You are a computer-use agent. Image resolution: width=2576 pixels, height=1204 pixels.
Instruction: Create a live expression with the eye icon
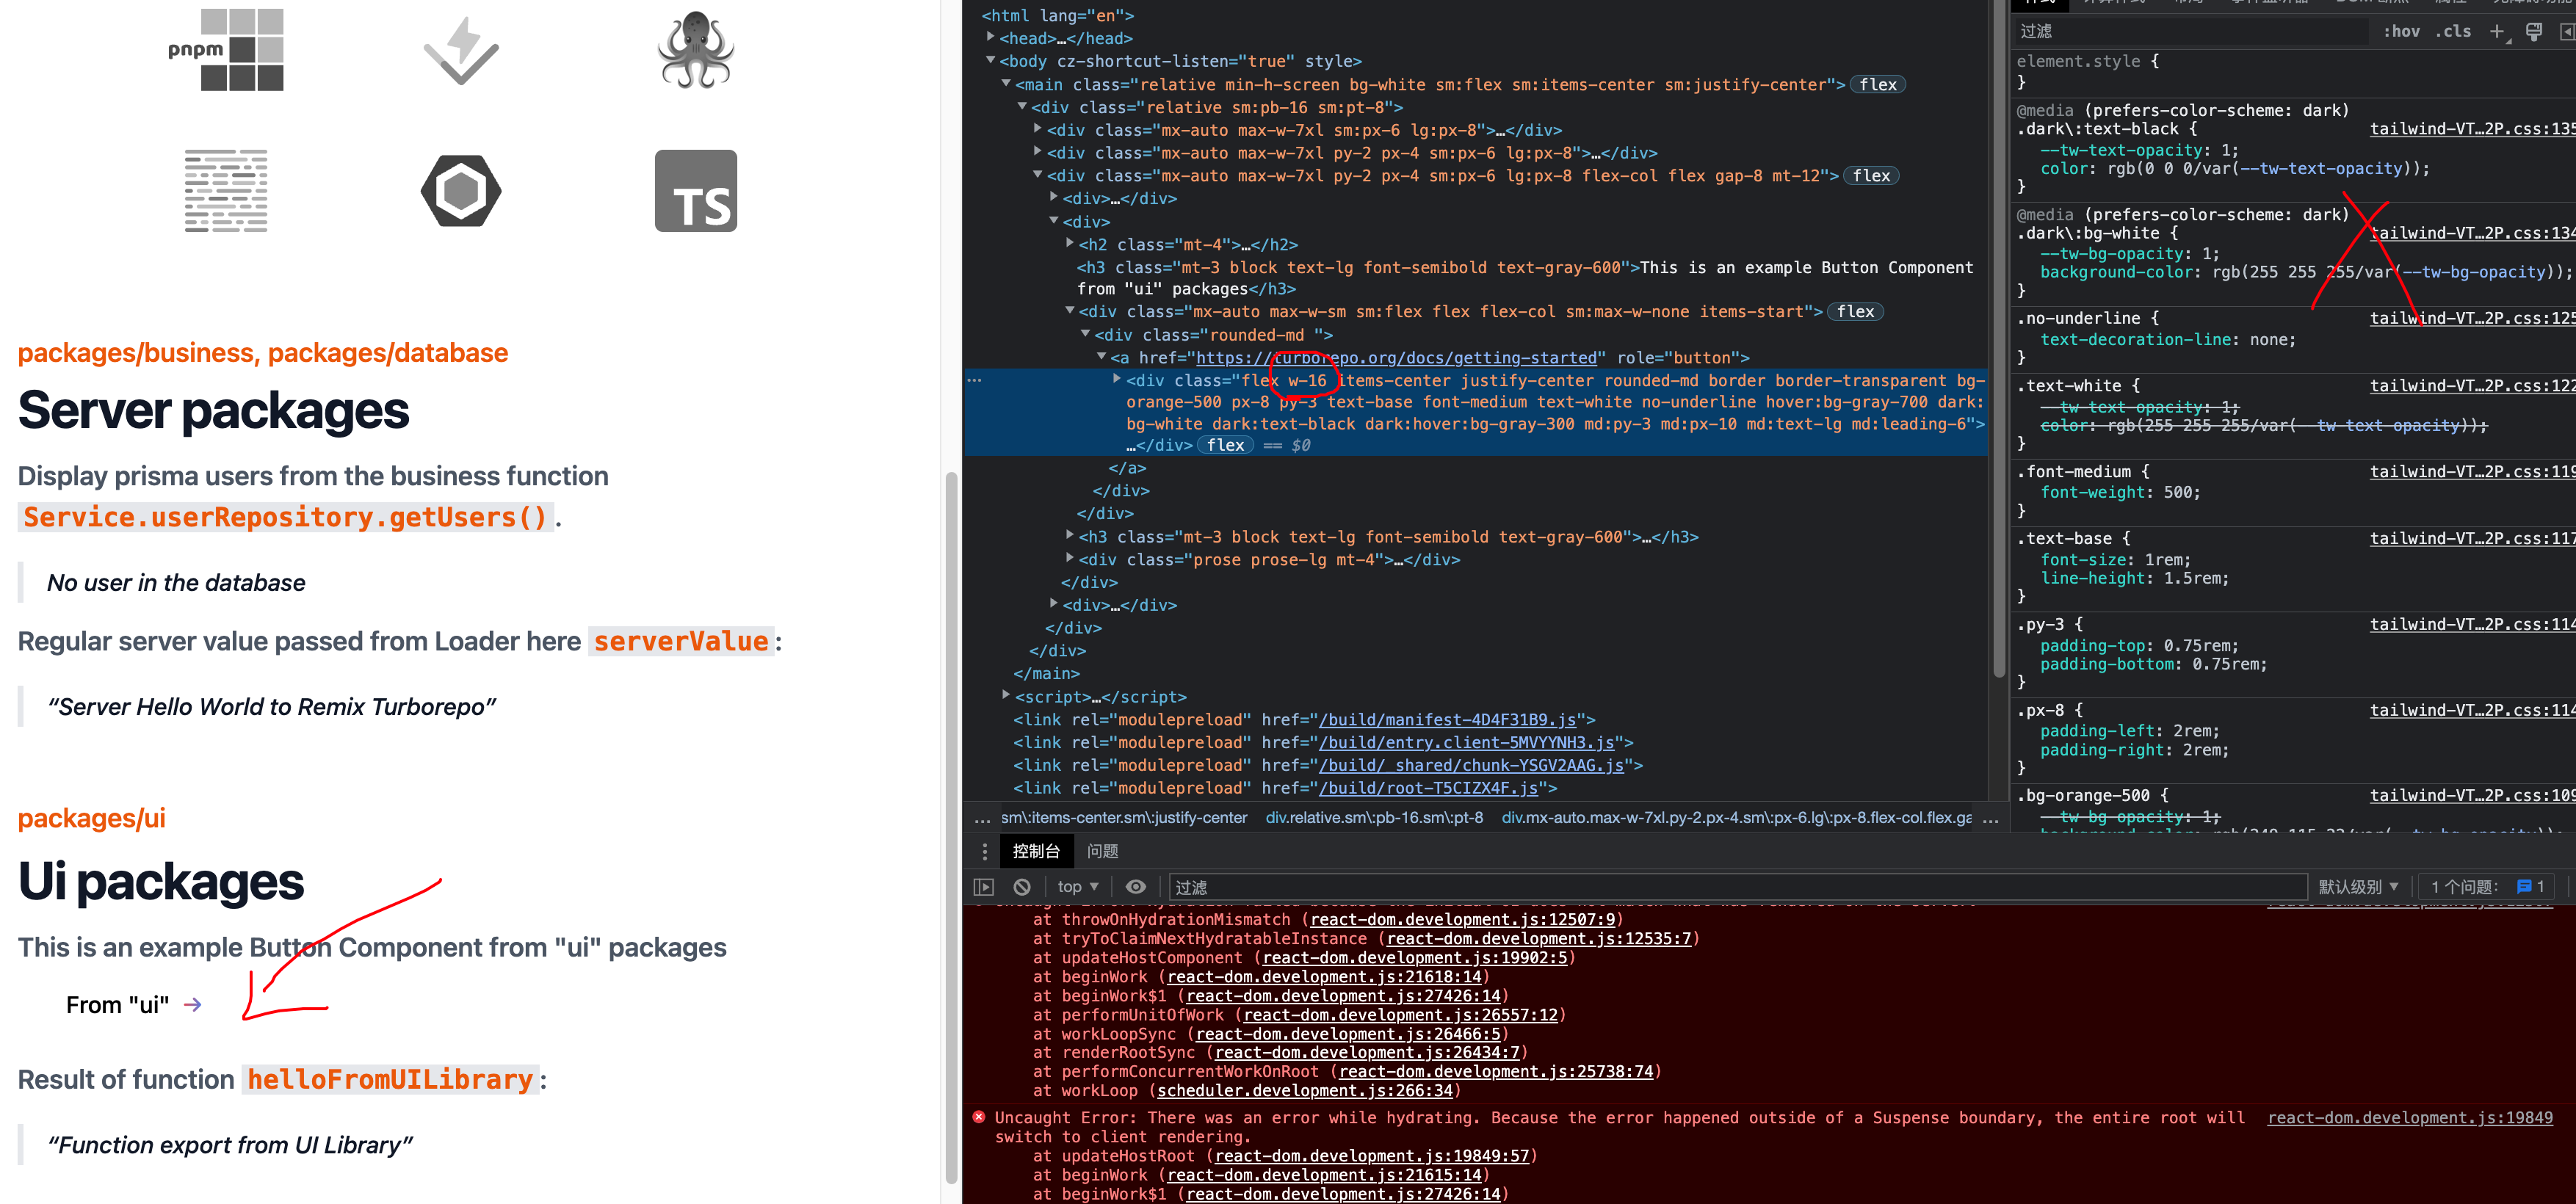[1135, 886]
